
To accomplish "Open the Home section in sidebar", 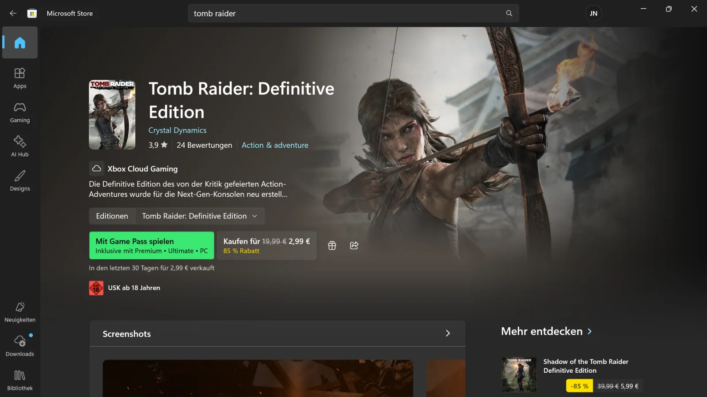I will 20,42.
